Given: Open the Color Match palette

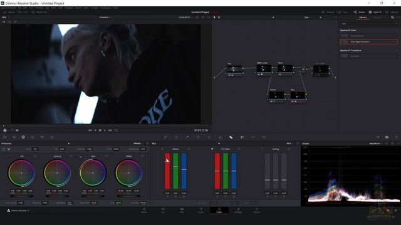Looking at the screenshot, I should click(x=14, y=137).
